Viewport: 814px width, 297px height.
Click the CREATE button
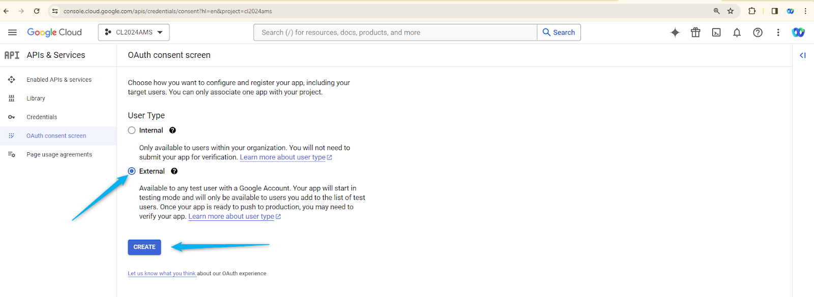tap(144, 247)
